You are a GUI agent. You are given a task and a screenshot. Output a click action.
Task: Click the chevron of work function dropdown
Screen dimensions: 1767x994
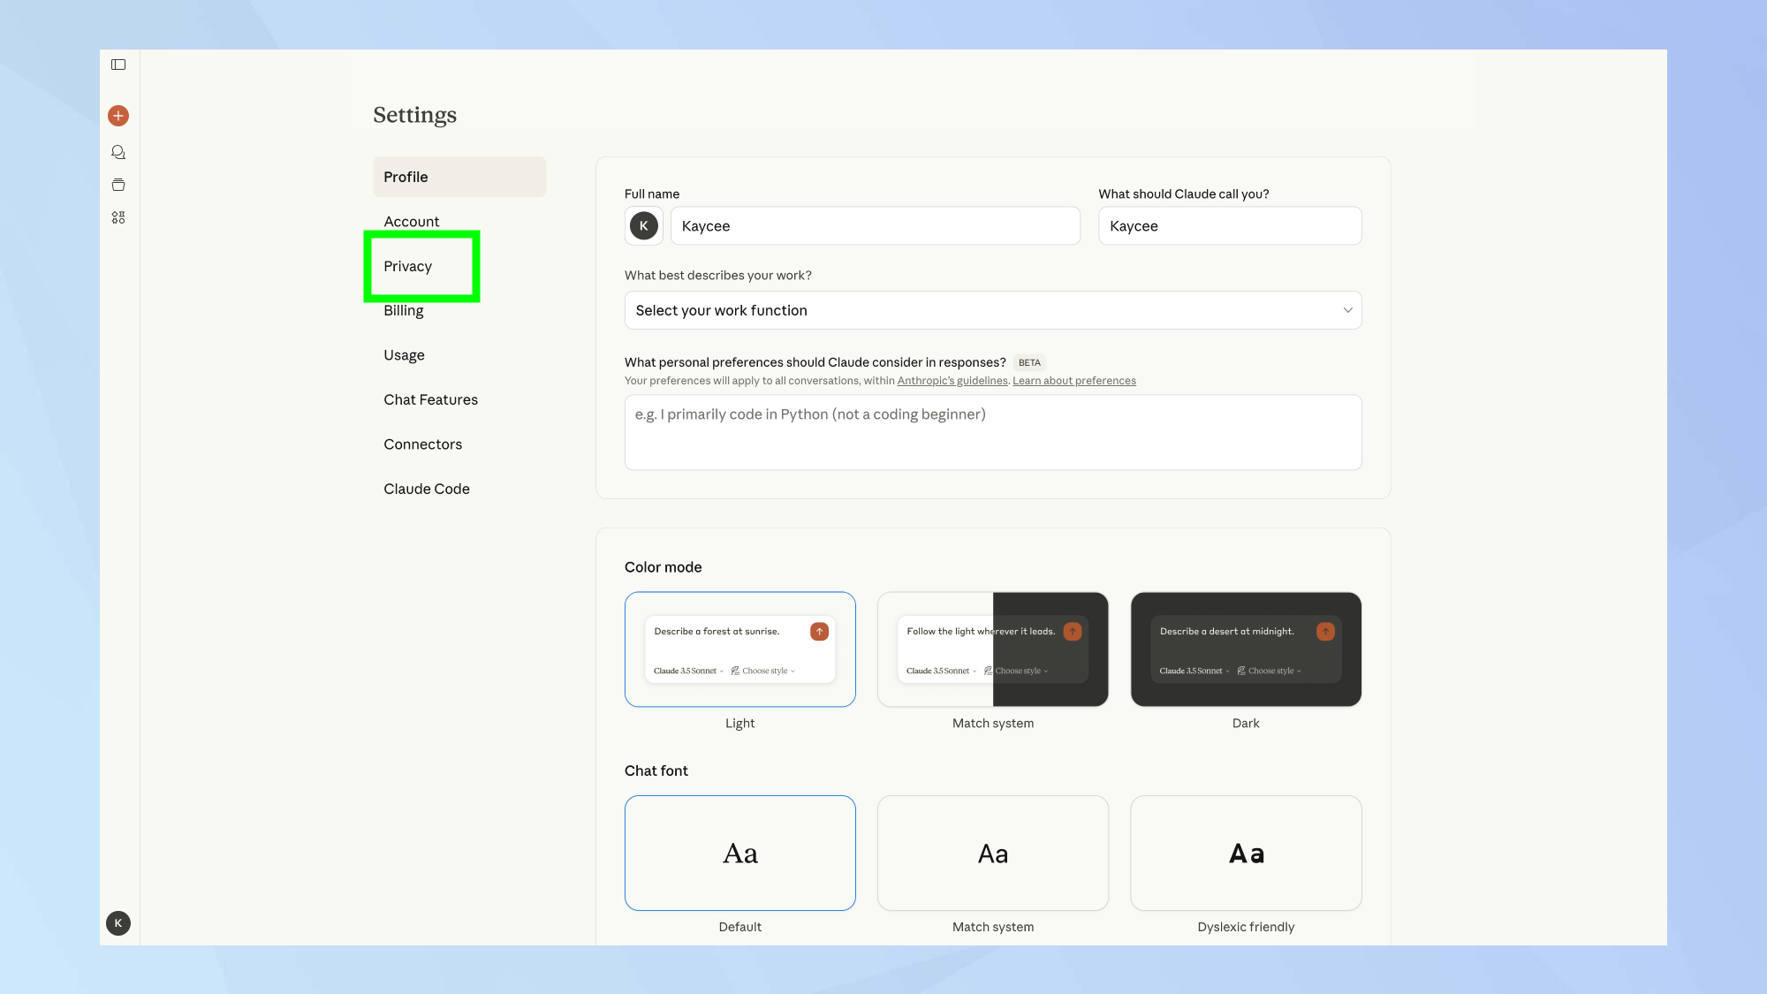pos(1347,310)
